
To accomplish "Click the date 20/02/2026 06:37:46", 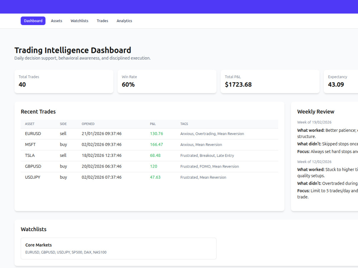I will (102, 167).
